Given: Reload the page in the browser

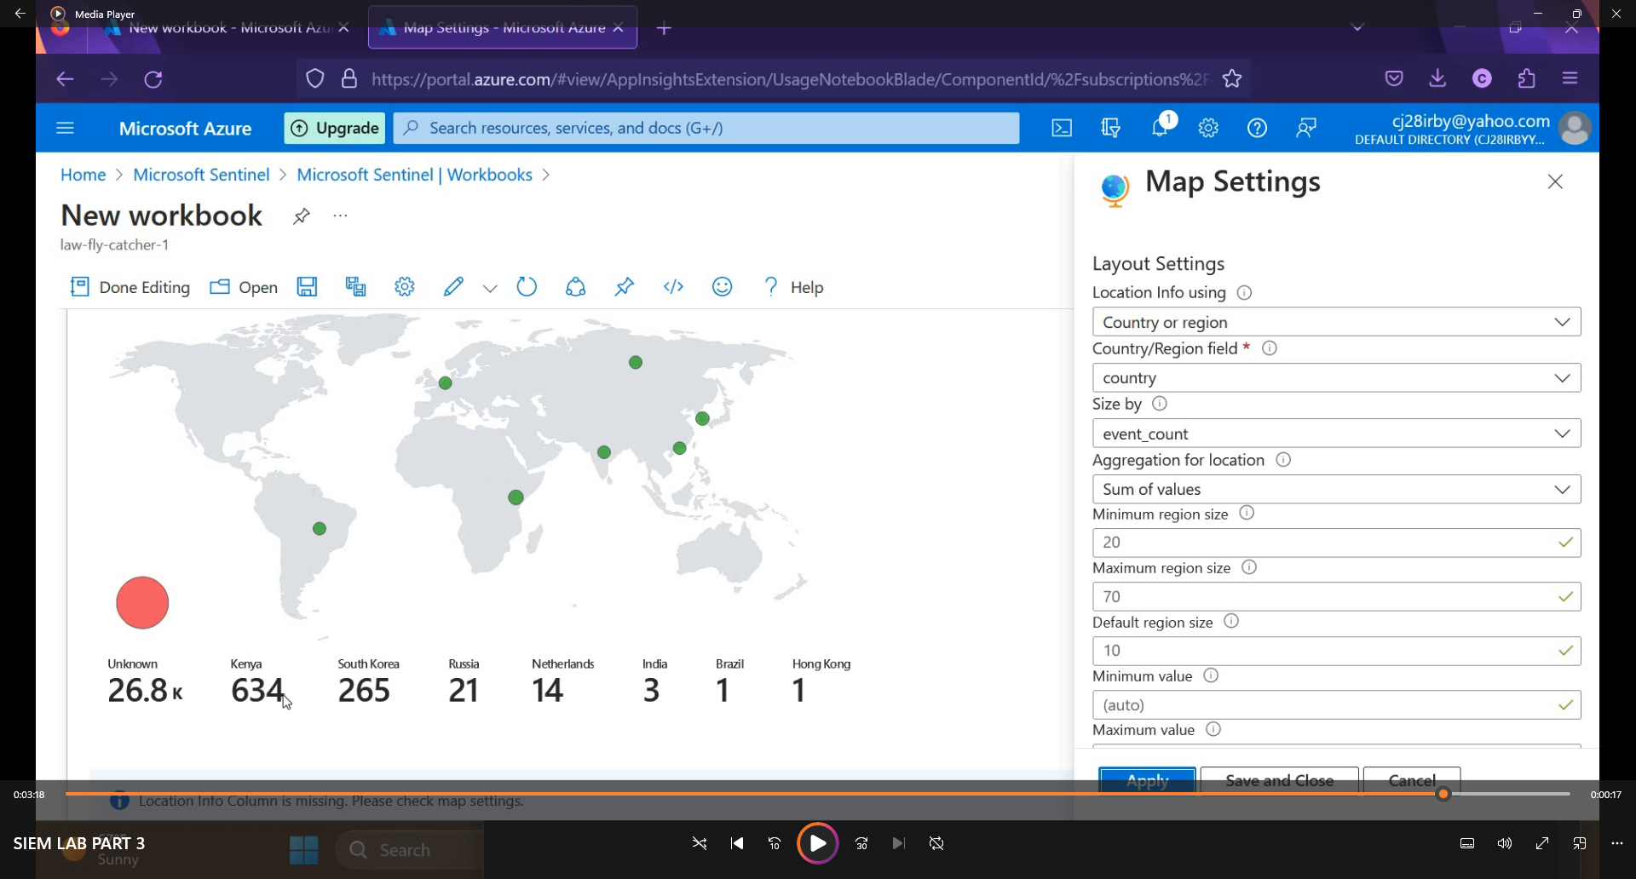Looking at the screenshot, I should tap(153, 79).
